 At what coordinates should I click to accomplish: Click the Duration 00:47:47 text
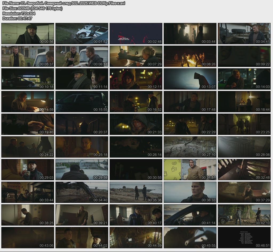[17, 18]
